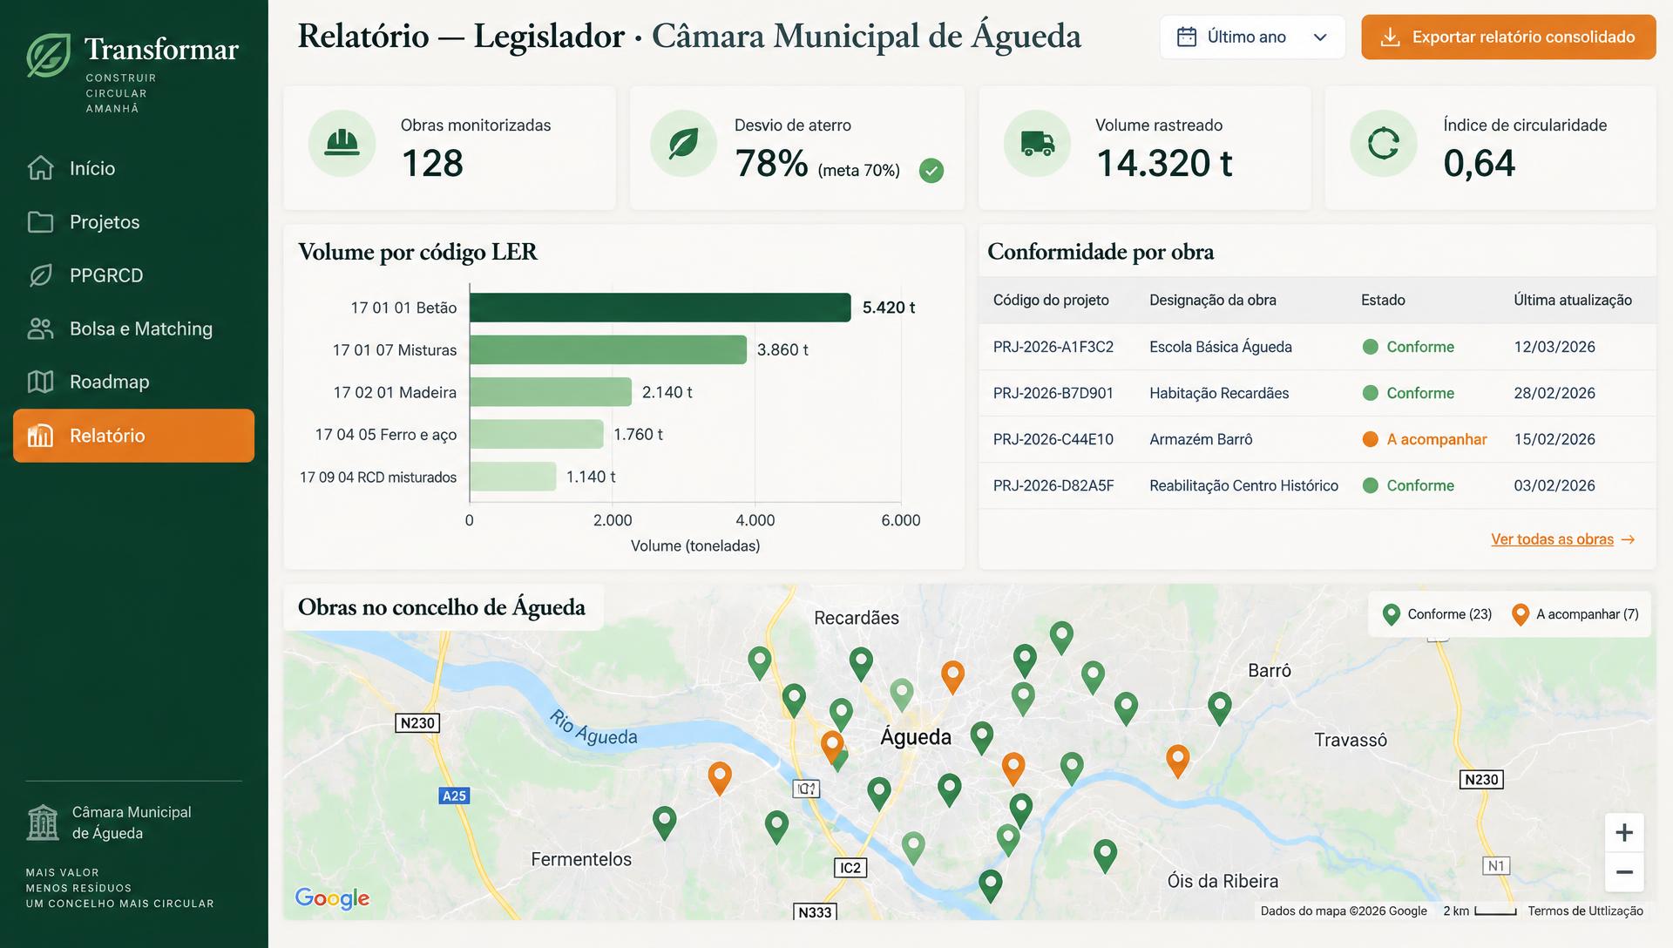Click the 17 01 07 Misturas bar
1673x948 pixels.
click(608, 349)
